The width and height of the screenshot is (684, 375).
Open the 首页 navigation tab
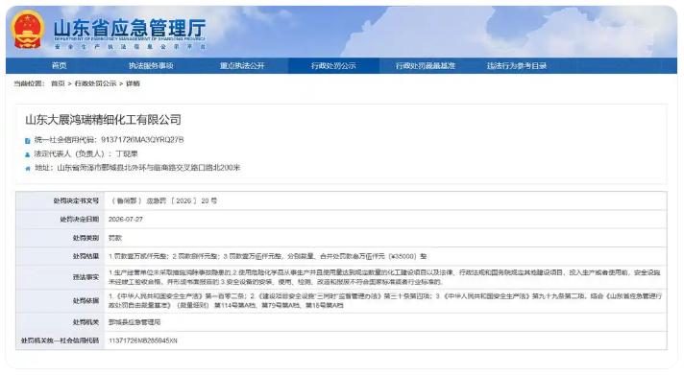pyautogui.click(x=60, y=66)
